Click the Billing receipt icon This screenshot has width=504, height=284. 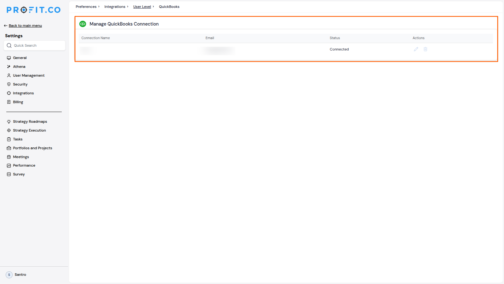pos(9,102)
